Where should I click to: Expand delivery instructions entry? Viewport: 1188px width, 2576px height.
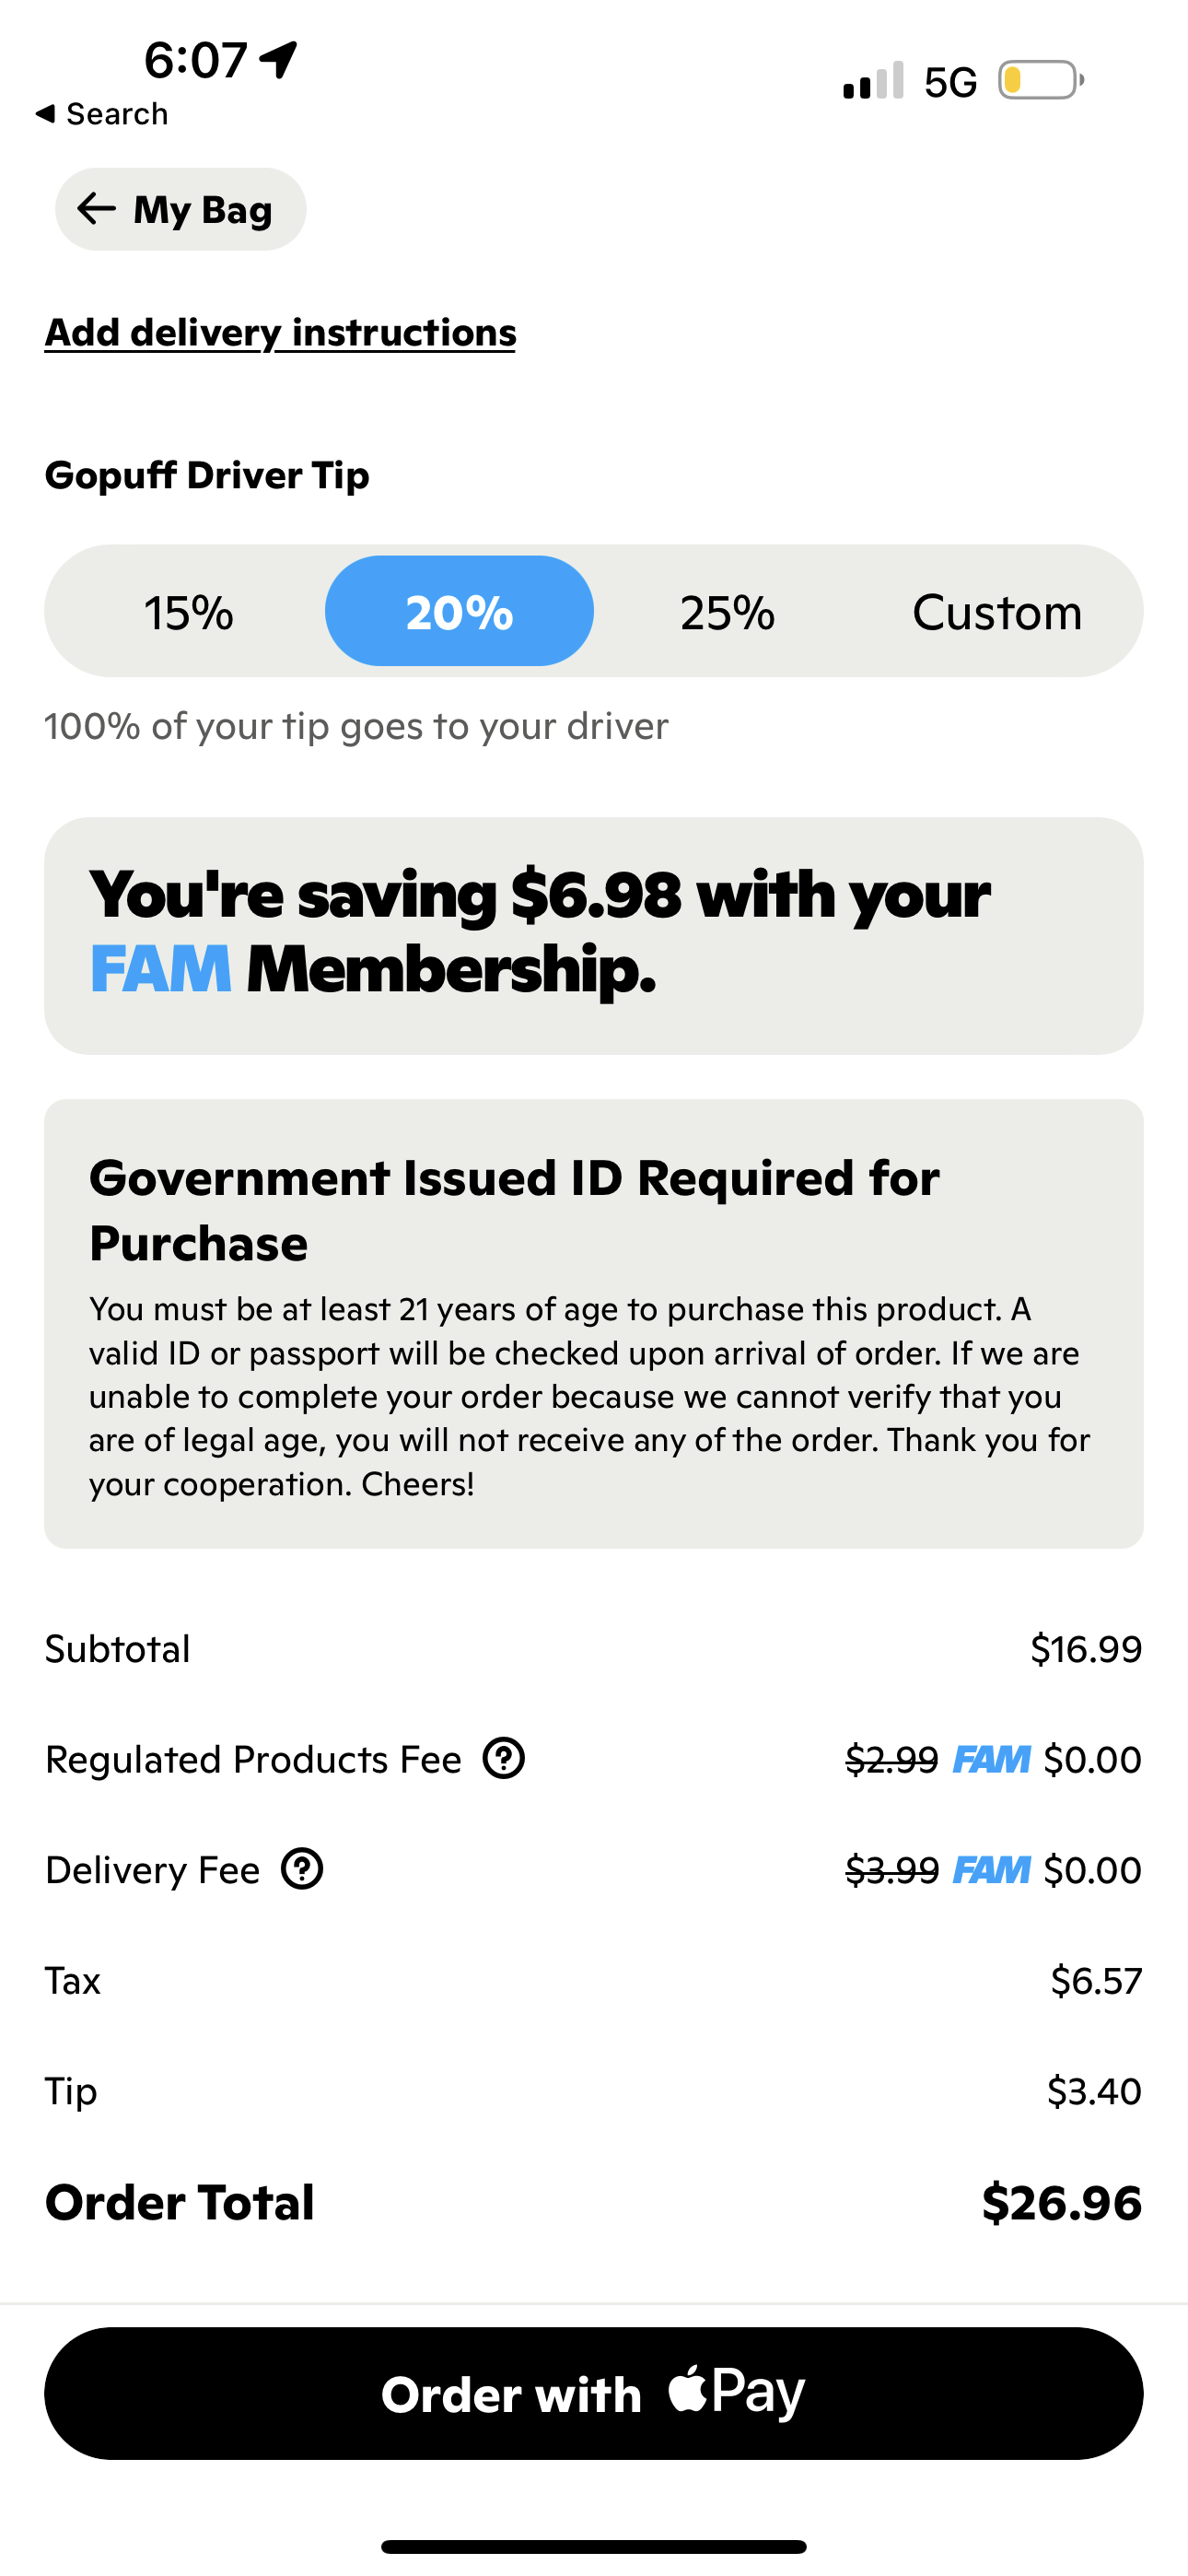(280, 333)
